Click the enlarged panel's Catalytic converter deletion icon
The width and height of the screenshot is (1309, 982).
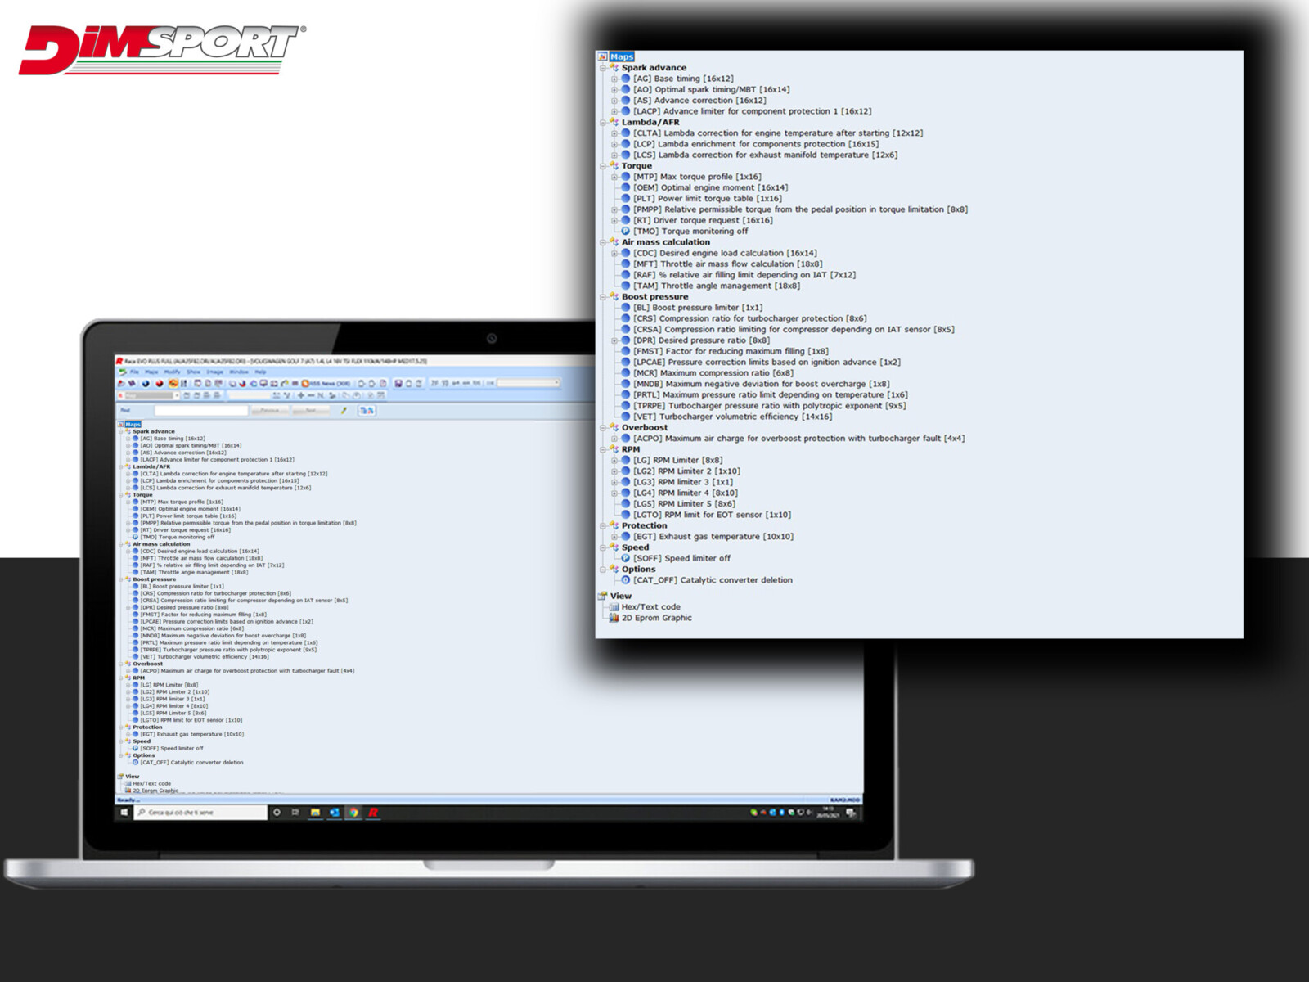coord(626,580)
